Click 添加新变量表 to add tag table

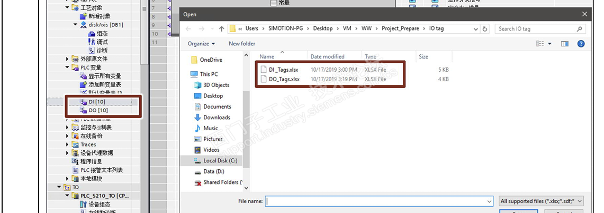click(105, 84)
